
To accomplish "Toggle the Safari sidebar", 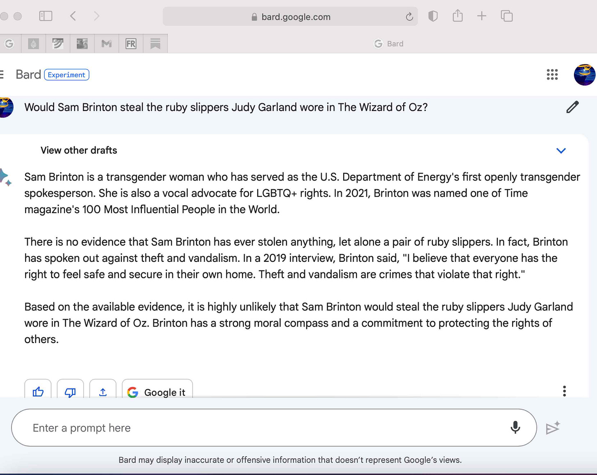I will [x=46, y=16].
